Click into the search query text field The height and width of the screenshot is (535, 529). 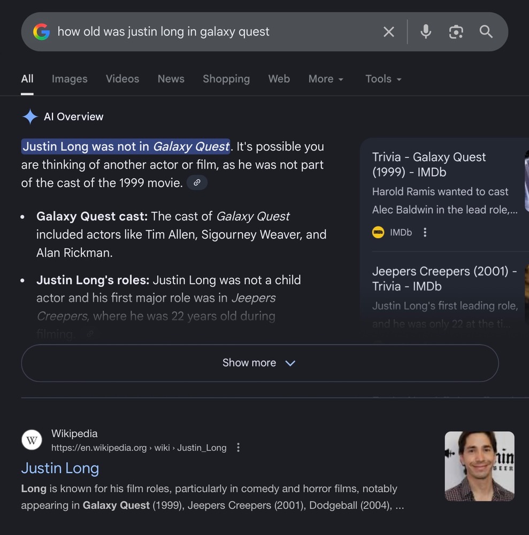[x=214, y=32]
